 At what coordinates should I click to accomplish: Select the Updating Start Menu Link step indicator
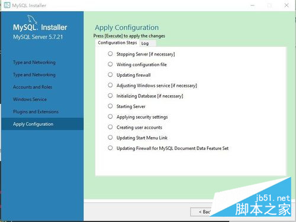tap(110, 138)
